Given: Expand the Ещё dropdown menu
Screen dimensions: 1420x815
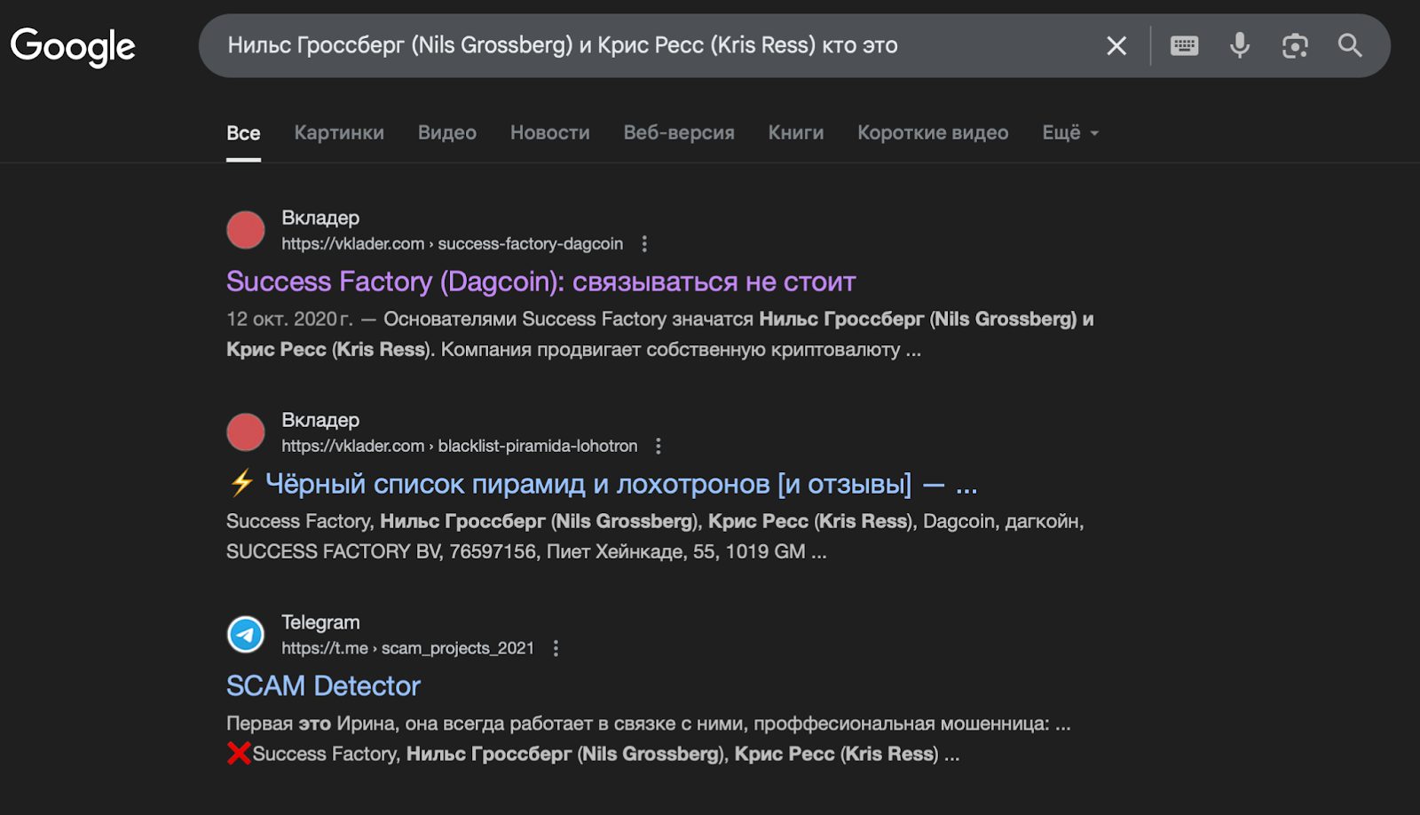Looking at the screenshot, I should pyautogui.click(x=1070, y=133).
